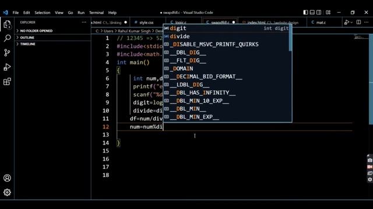Click Rahul Kumar Singh breadcrumb segment

pyautogui.click(x=134, y=31)
